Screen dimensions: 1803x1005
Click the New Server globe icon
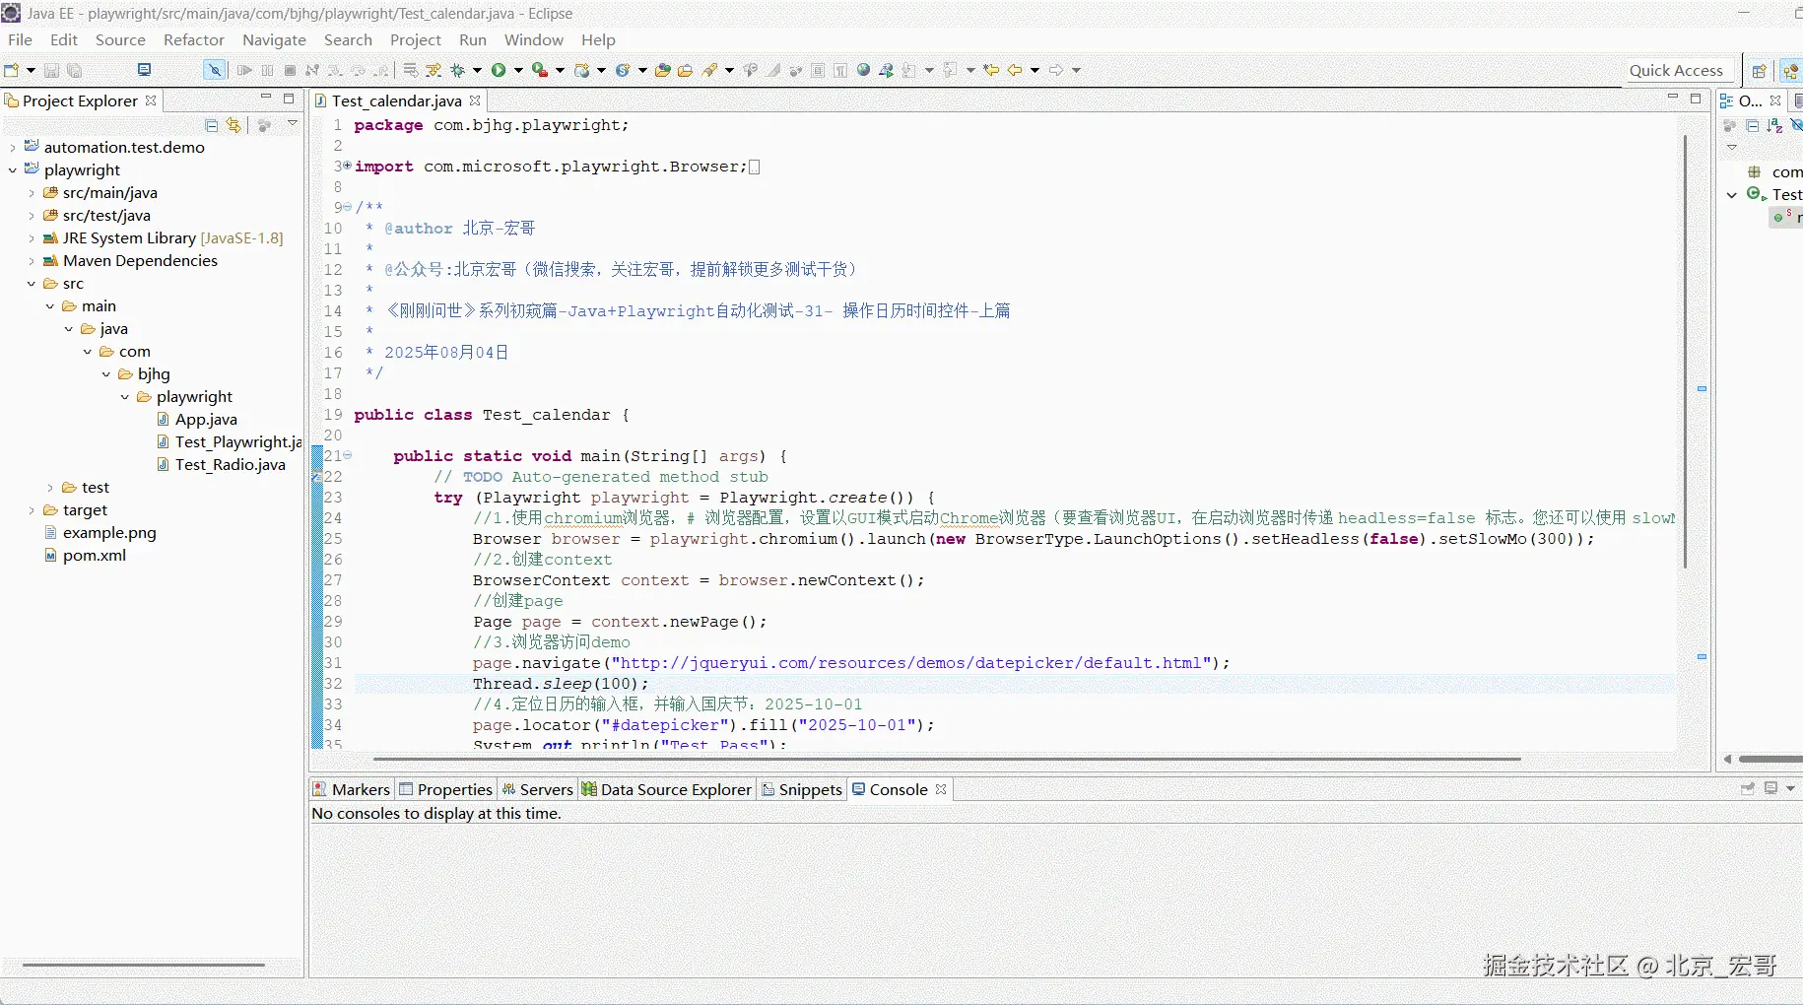(582, 70)
